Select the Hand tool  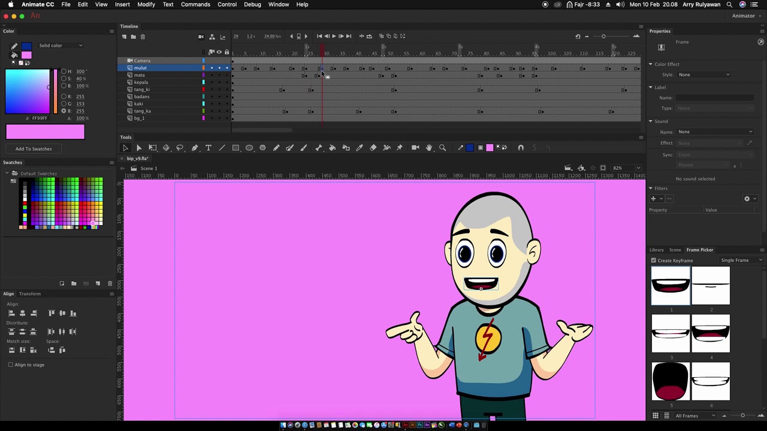pyautogui.click(x=429, y=148)
